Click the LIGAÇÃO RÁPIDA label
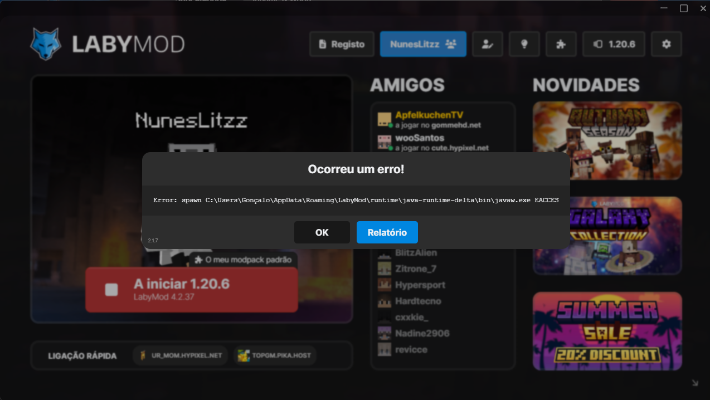The image size is (710, 400). tap(82, 355)
